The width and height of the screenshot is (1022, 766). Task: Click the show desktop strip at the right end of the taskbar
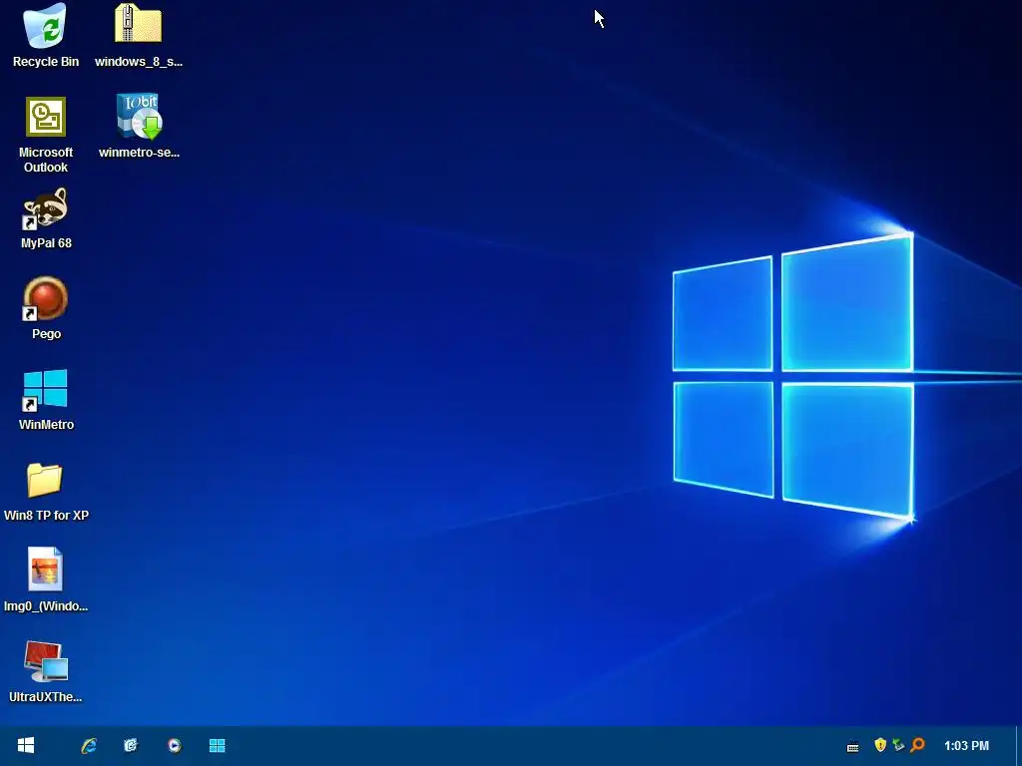[x=1018, y=746]
